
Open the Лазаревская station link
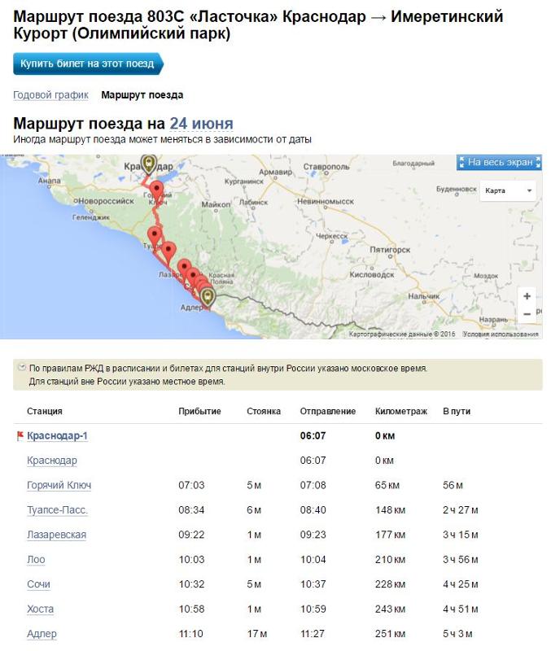click(x=56, y=535)
